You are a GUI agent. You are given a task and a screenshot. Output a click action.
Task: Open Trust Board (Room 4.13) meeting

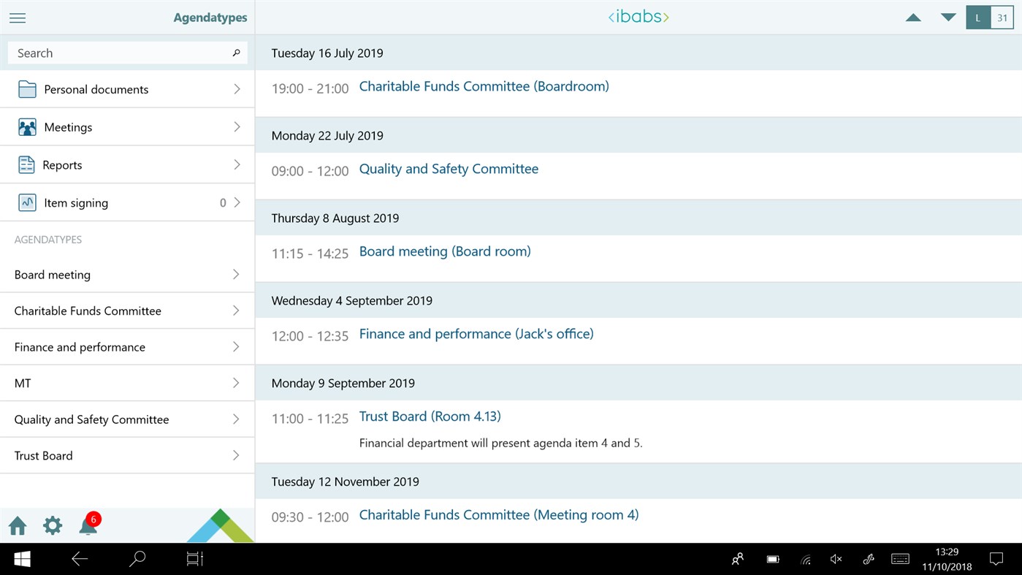(430, 416)
